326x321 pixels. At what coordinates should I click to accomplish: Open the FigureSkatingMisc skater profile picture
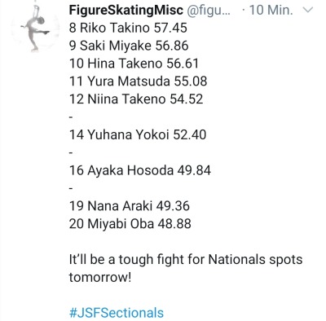(x=35, y=28)
